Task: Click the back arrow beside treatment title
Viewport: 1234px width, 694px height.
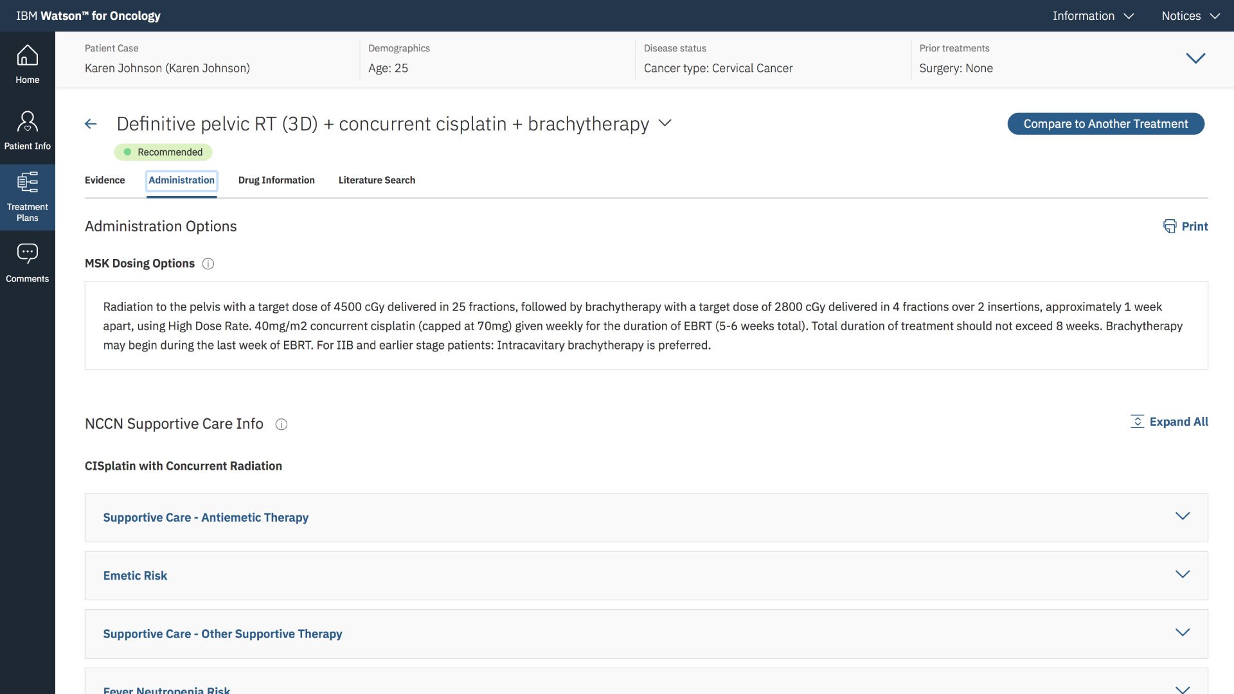Action: click(x=91, y=124)
